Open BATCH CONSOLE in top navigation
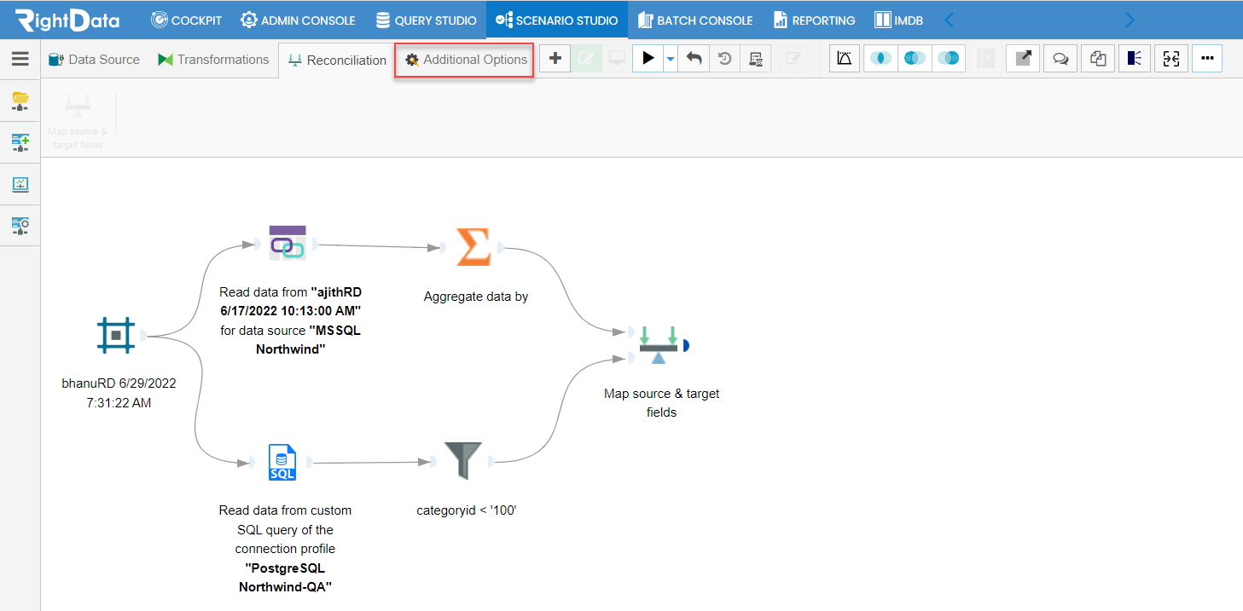1243x611 pixels. click(694, 20)
